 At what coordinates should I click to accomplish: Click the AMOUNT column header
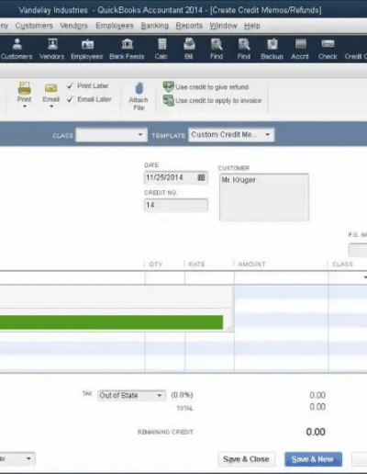pos(251,265)
